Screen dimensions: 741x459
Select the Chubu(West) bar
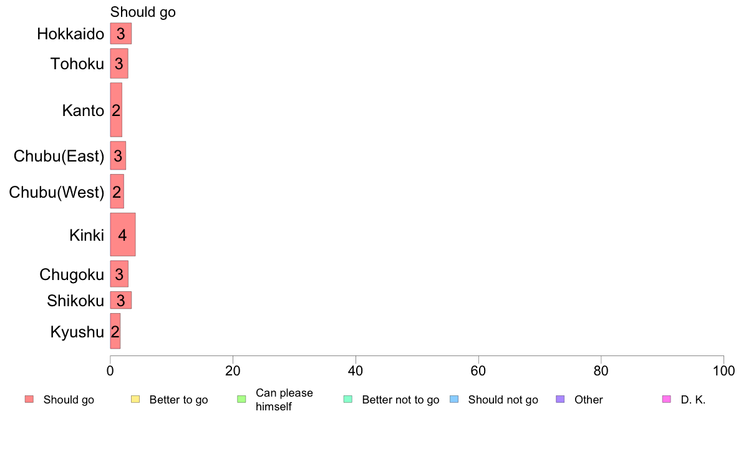[x=117, y=191]
